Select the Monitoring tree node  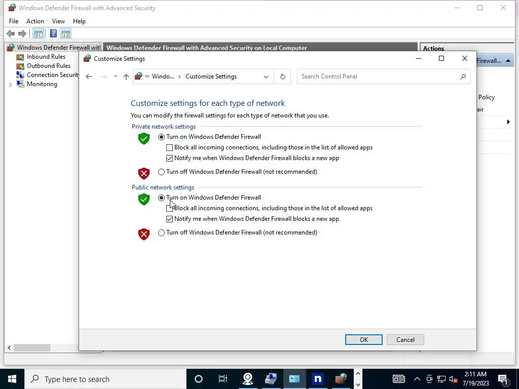(42, 84)
